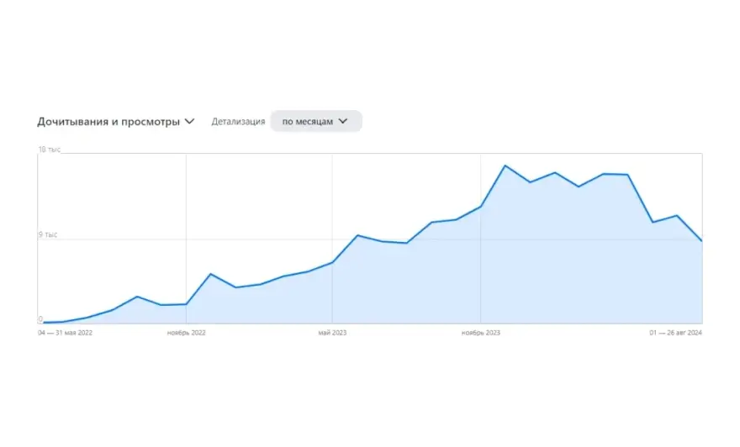The width and height of the screenshot is (740, 447).
Task: Select the "ноябрь 2023" axis label
Action: point(480,333)
